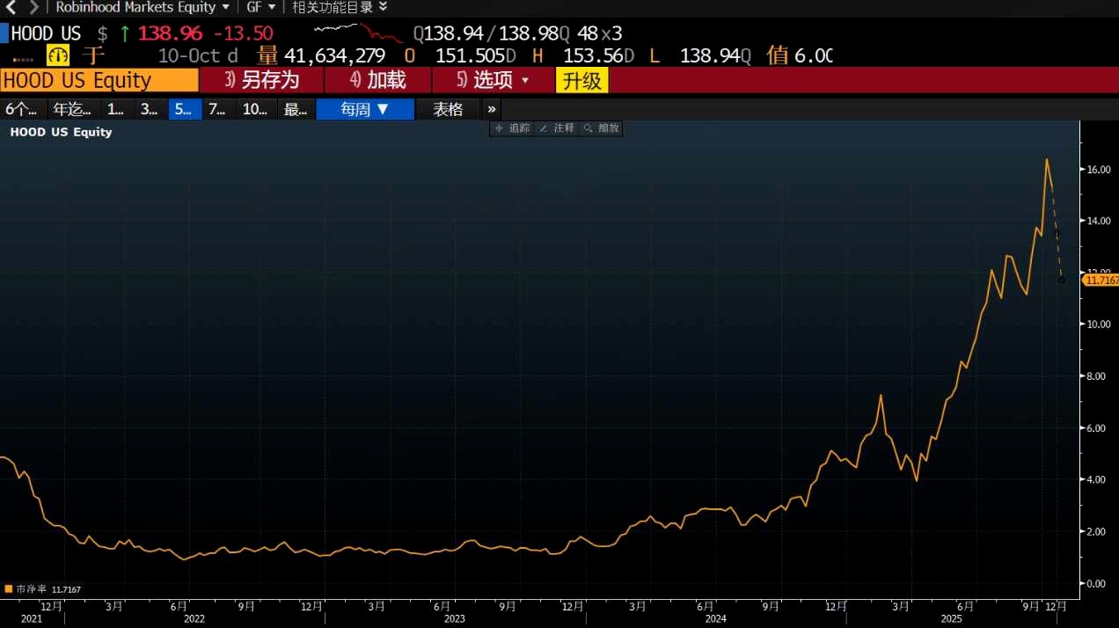Click the 2022 year label on the axis
This screenshot has width=1119, height=628.
(194, 618)
